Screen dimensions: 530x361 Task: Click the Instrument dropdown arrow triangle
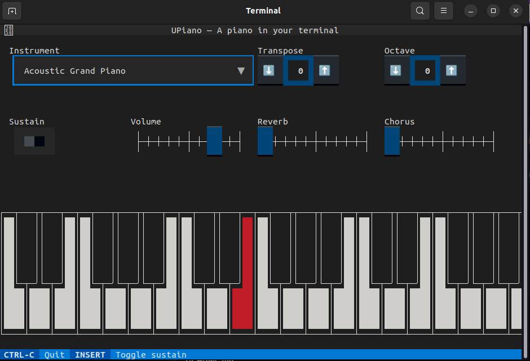click(241, 71)
